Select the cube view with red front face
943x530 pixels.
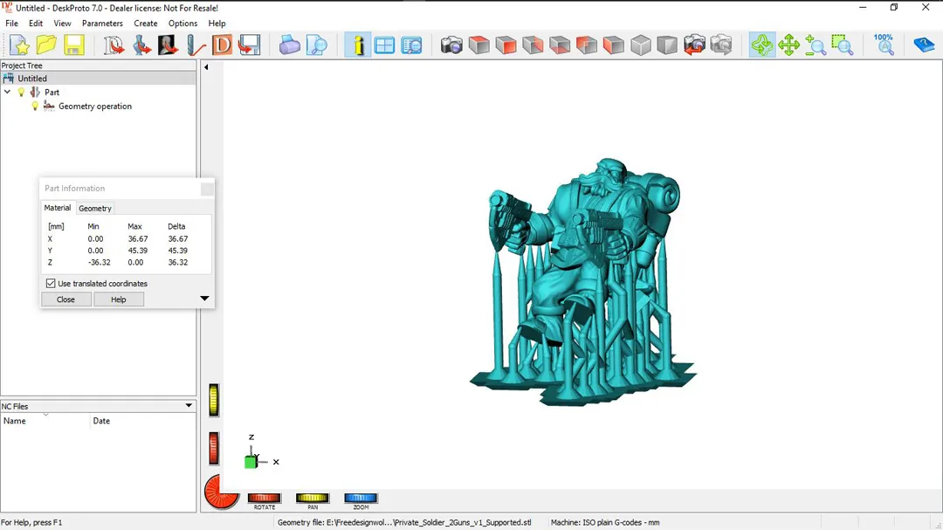tap(506, 45)
